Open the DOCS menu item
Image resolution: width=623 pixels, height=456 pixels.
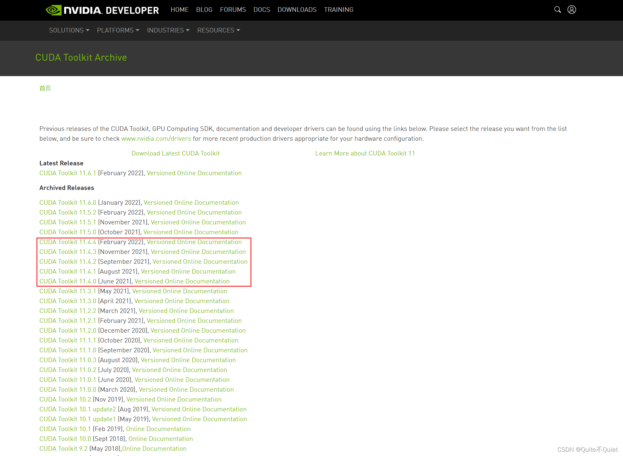[x=262, y=10]
